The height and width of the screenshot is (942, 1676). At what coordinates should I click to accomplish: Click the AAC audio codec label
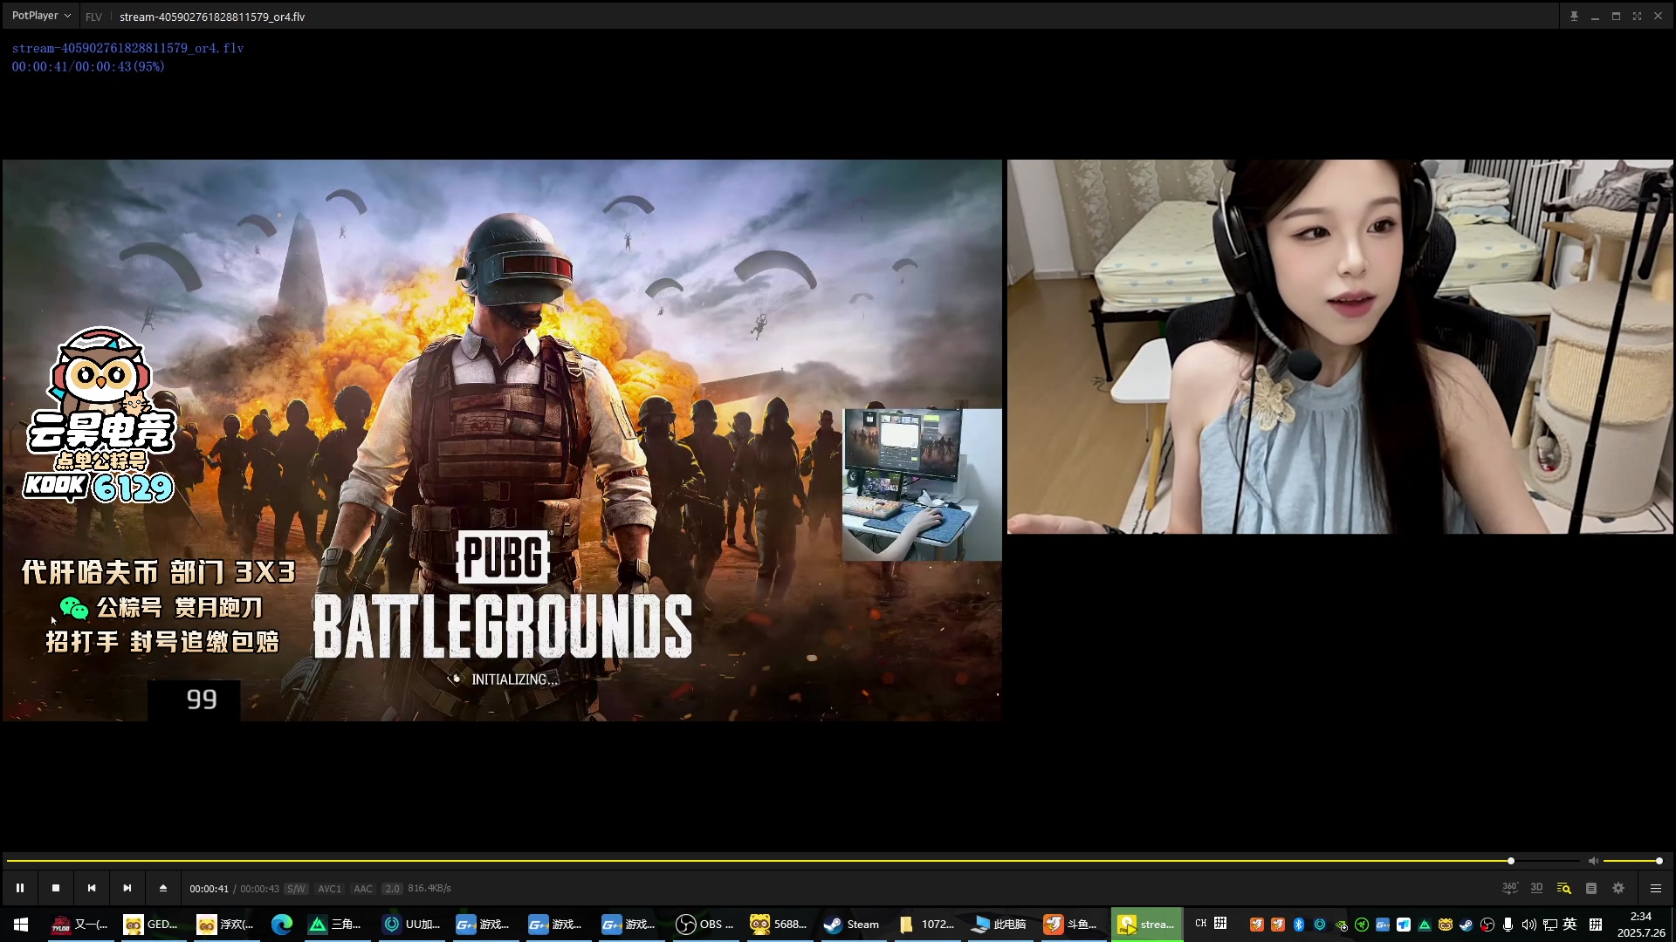[x=363, y=889]
